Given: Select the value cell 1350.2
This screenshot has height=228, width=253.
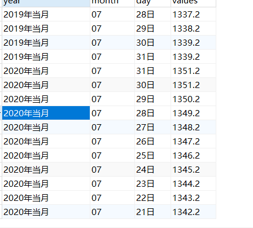Looking at the screenshot, I should click(x=193, y=99).
